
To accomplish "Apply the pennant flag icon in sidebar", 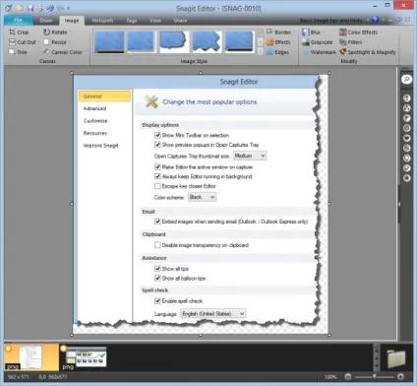I will pyautogui.click(x=406, y=118).
